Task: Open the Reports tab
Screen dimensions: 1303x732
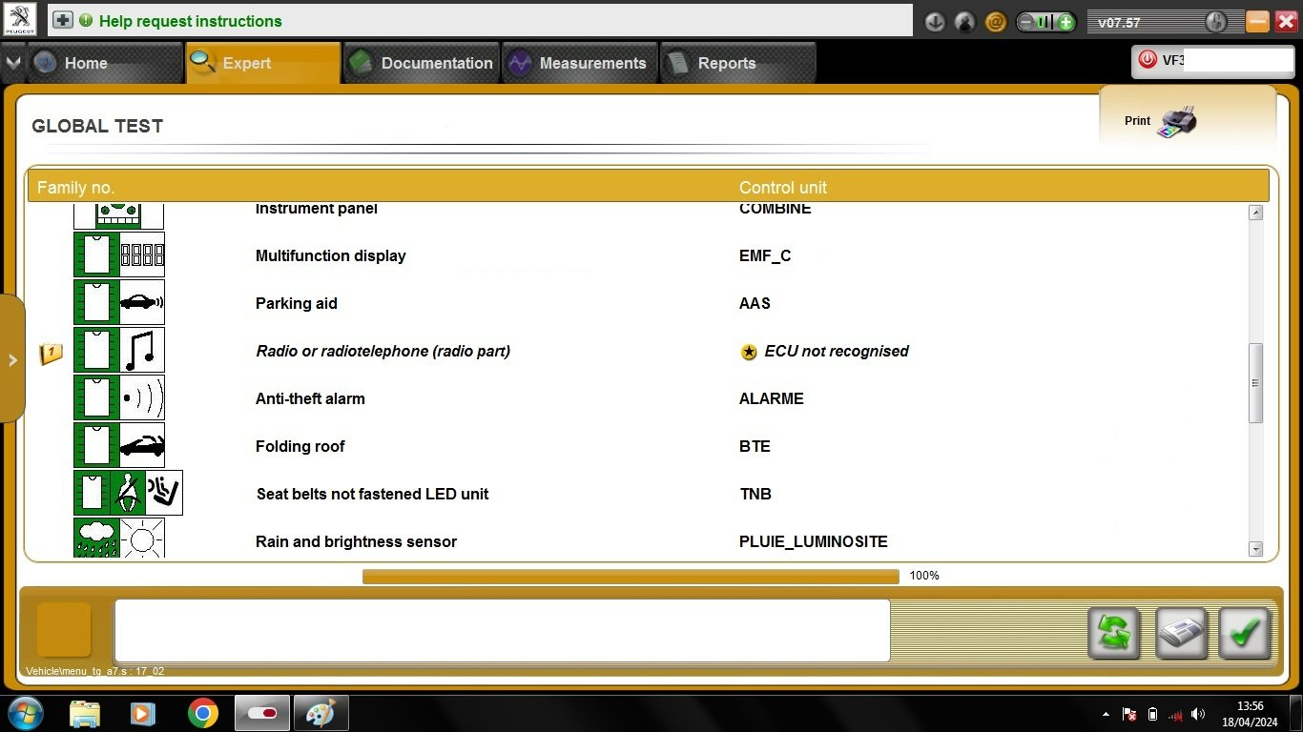Action: click(738, 63)
